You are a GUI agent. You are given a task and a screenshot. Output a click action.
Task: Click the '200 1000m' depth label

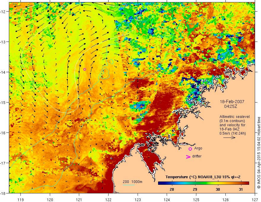[x=133, y=182]
